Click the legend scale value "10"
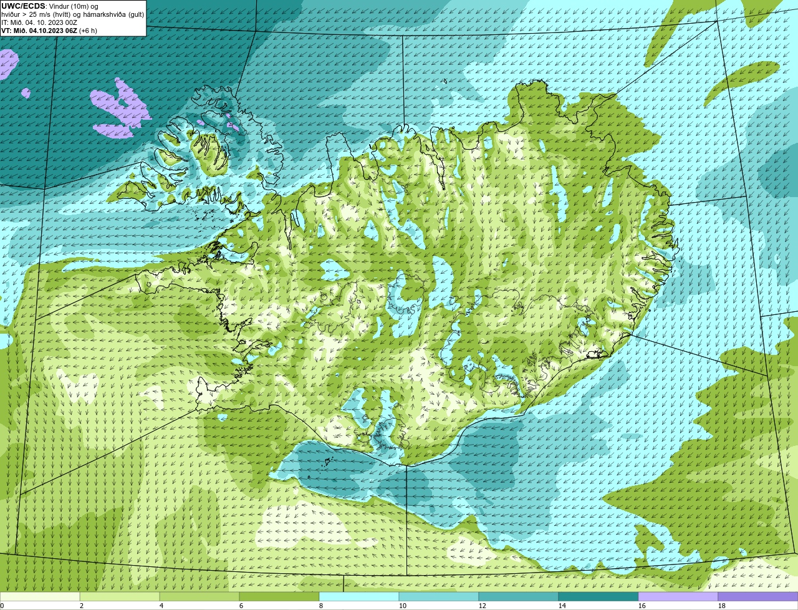The image size is (798, 610). [403, 606]
